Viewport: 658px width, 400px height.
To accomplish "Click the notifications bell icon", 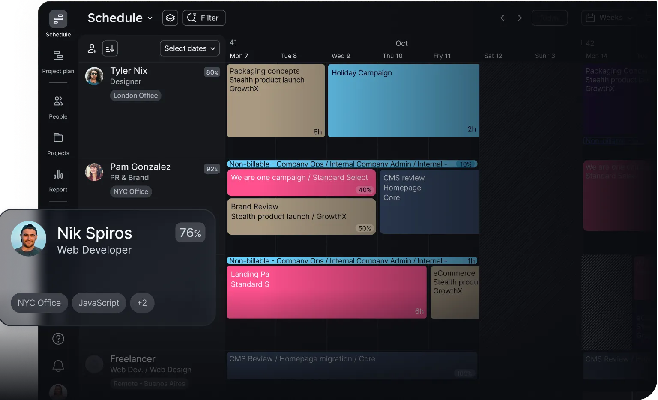I will click(x=58, y=365).
